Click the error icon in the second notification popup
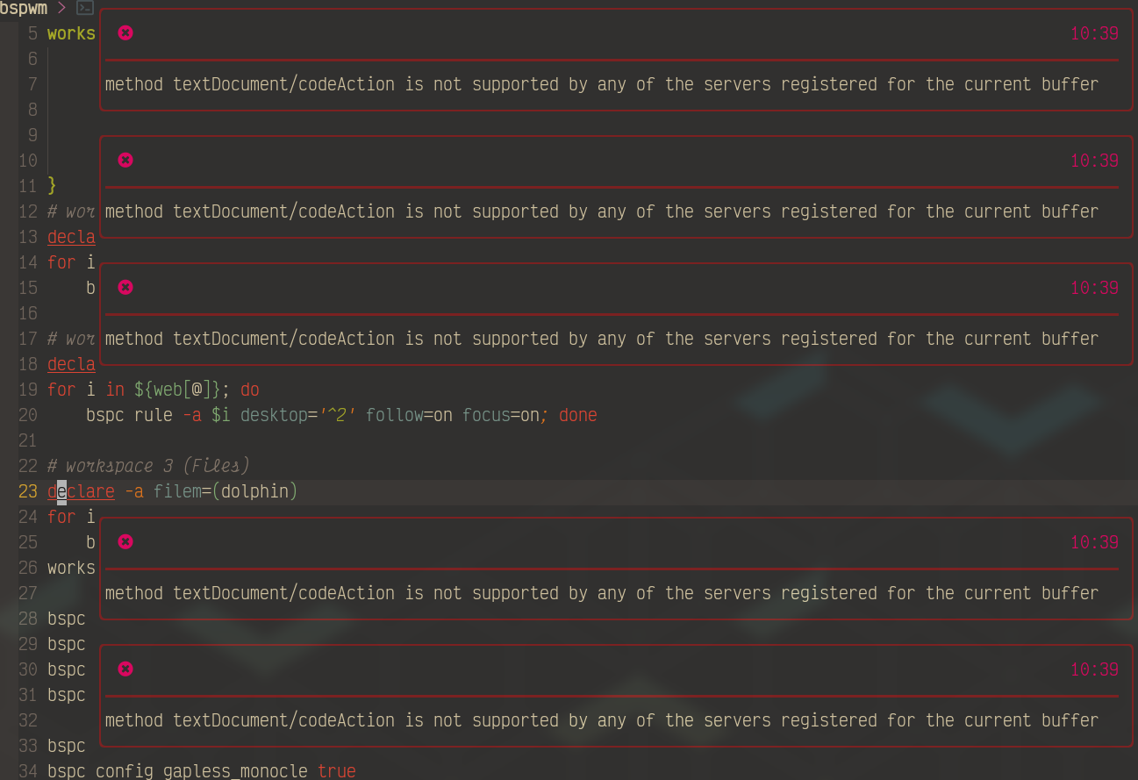Image resolution: width=1138 pixels, height=780 pixels. 125,160
